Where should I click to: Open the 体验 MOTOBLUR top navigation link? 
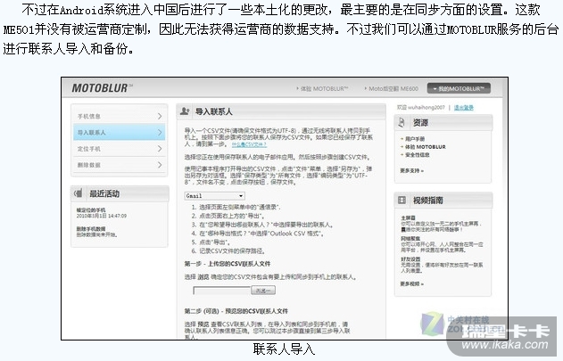(322, 88)
